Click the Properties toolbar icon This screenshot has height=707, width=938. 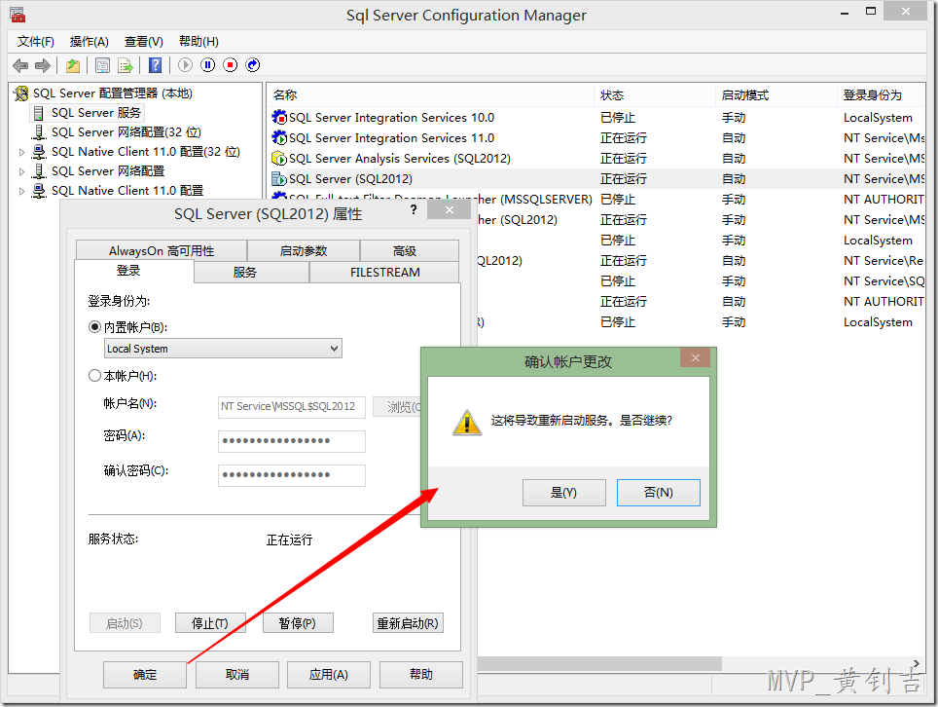103,65
